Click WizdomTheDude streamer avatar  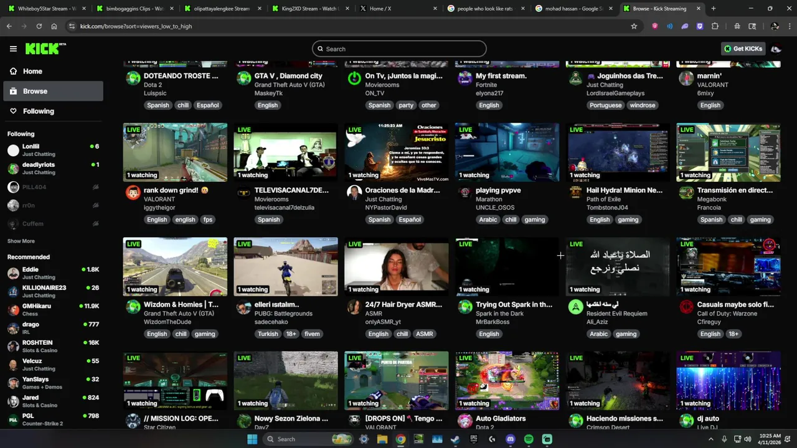(x=133, y=307)
